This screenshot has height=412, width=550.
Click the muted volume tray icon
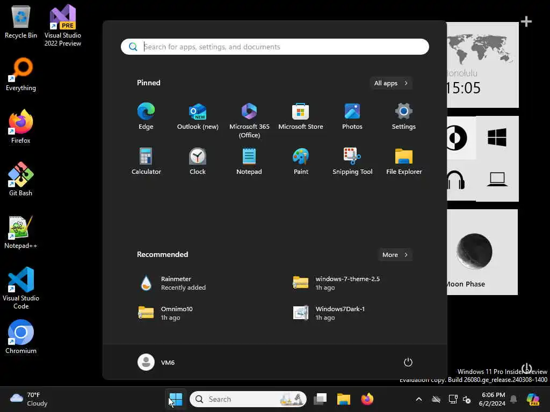[x=467, y=399]
